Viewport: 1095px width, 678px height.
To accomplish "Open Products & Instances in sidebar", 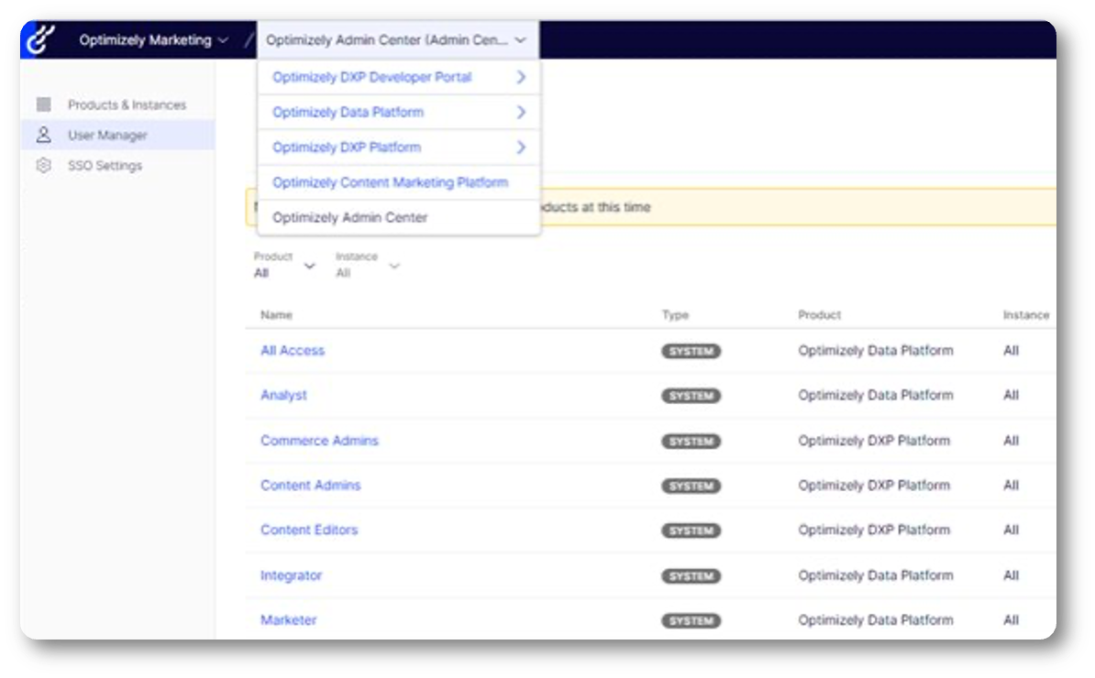I will [x=118, y=104].
